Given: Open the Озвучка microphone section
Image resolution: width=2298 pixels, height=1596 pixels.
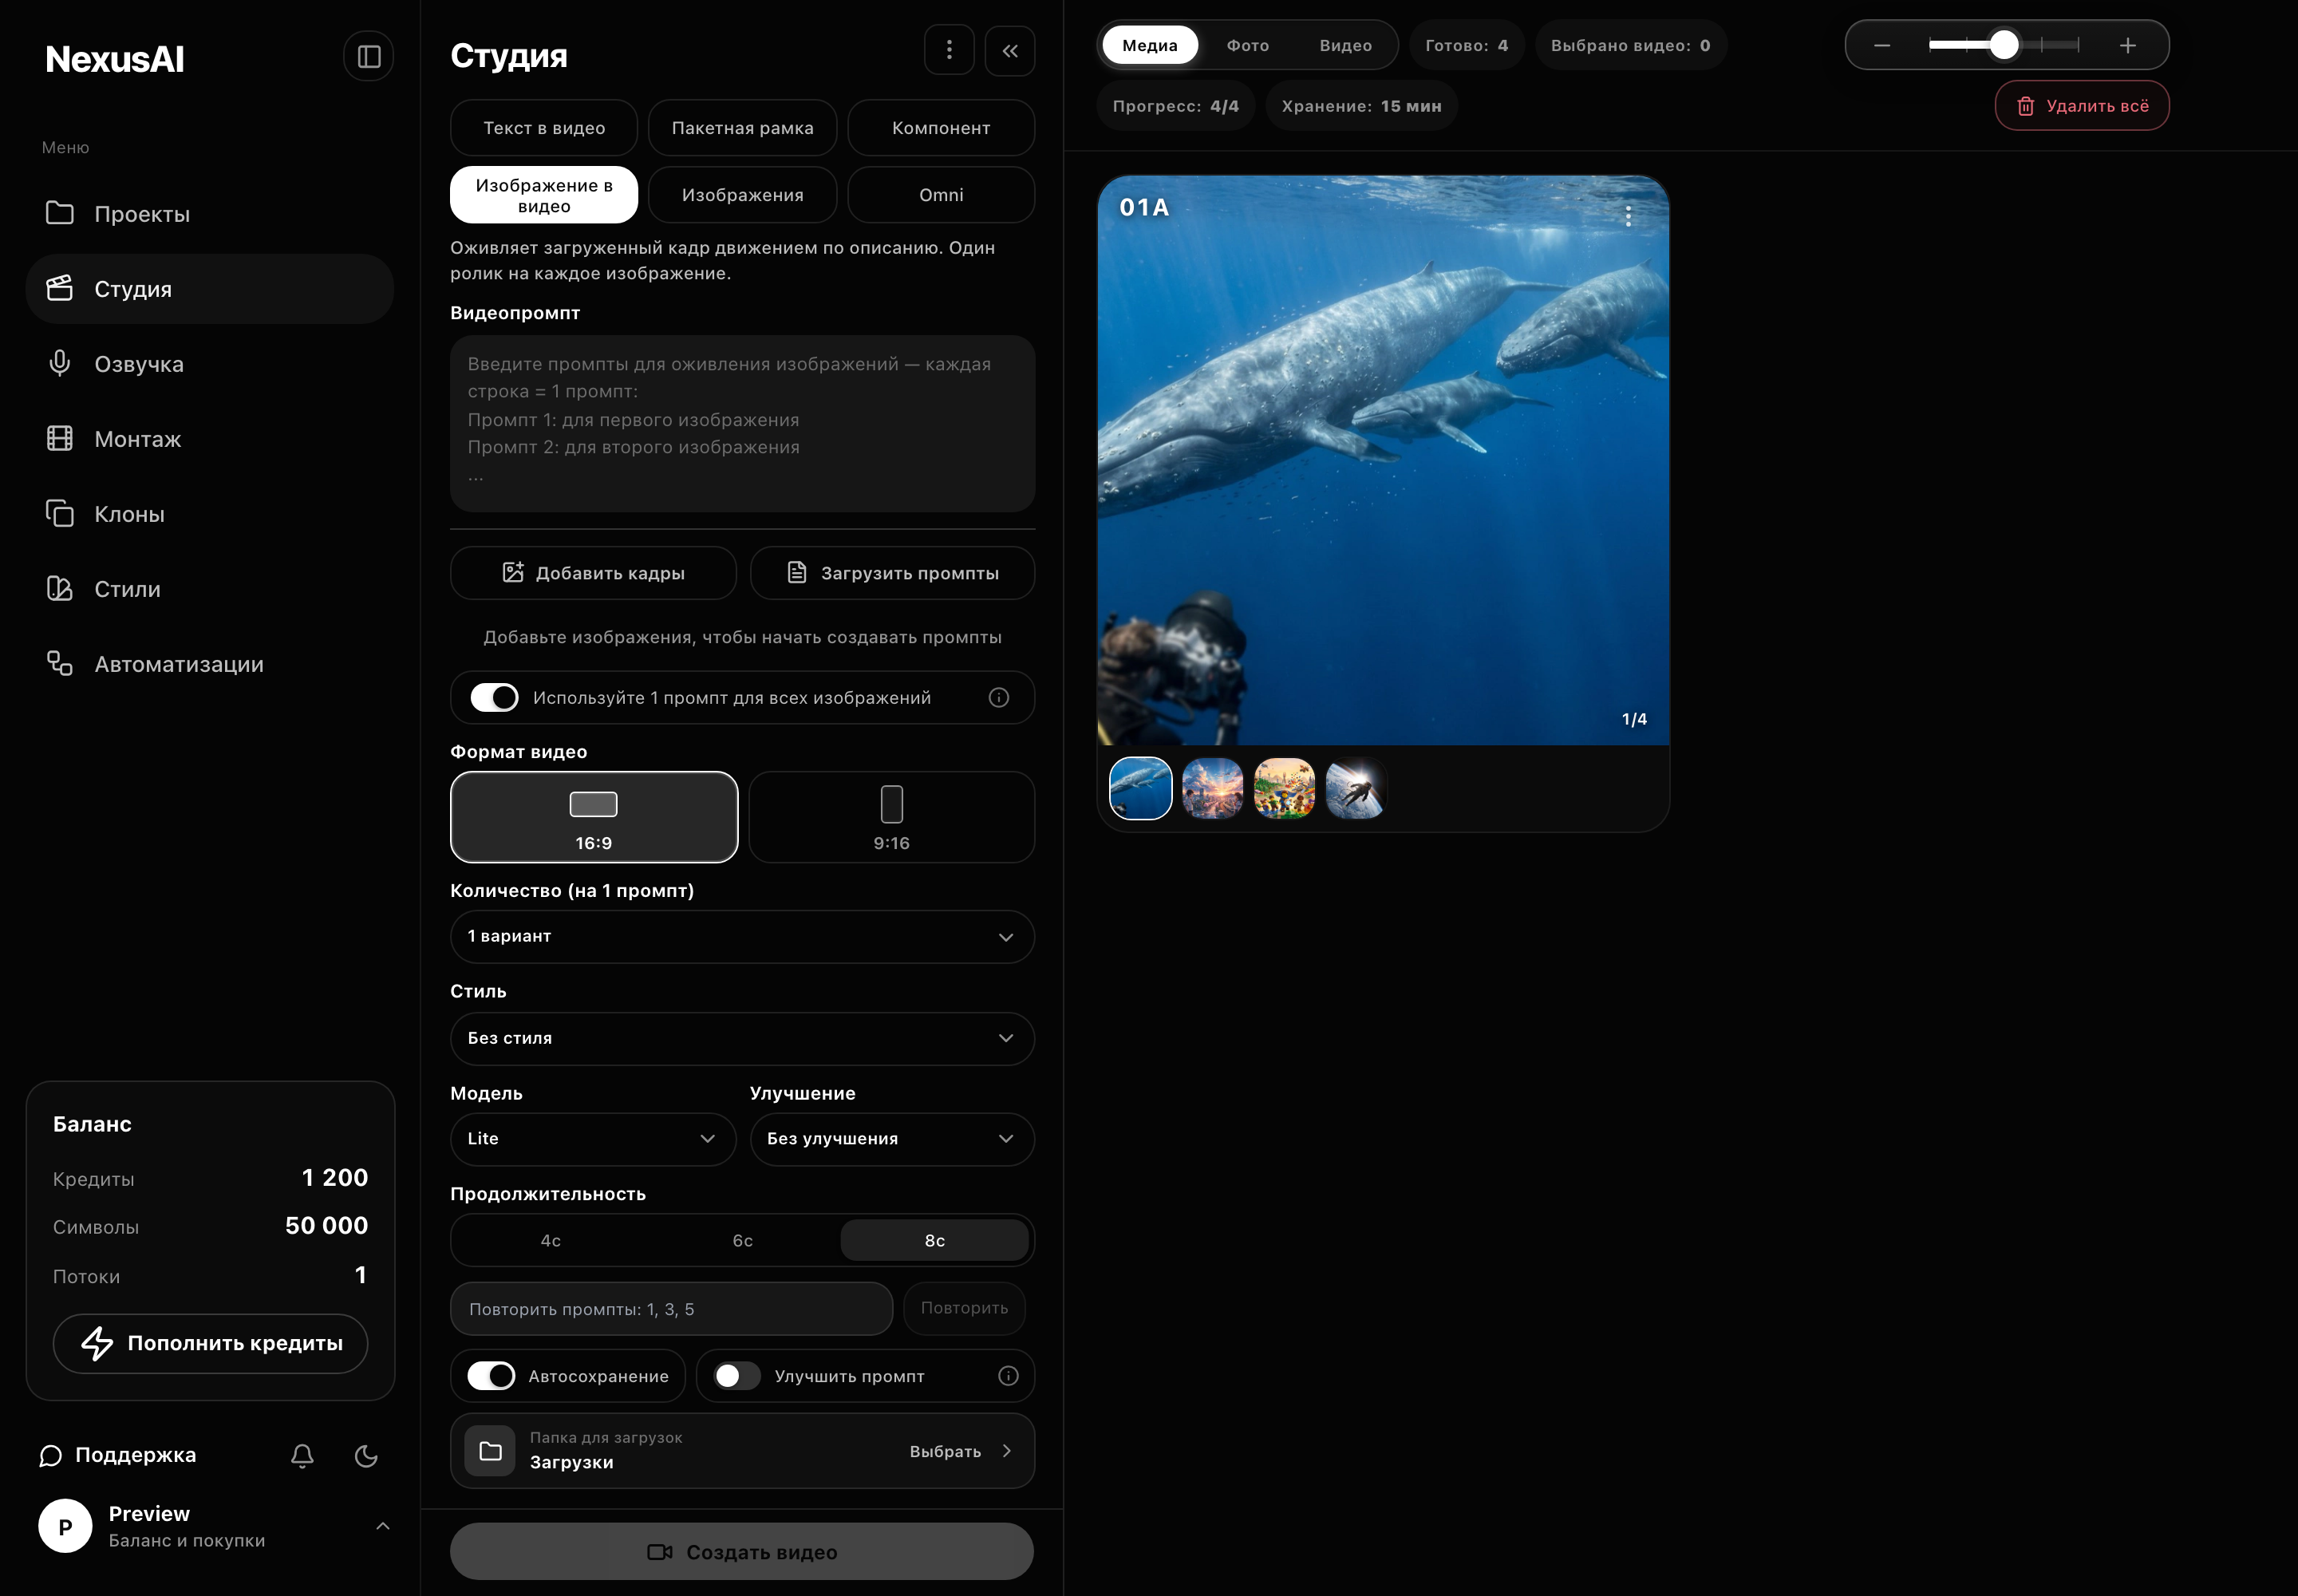Looking at the screenshot, I should 209,364.
